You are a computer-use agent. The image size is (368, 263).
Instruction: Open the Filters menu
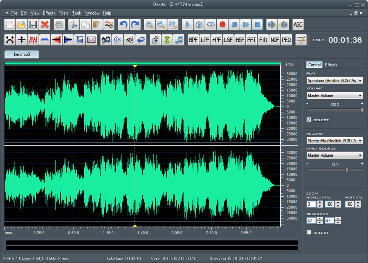[63, 13]
